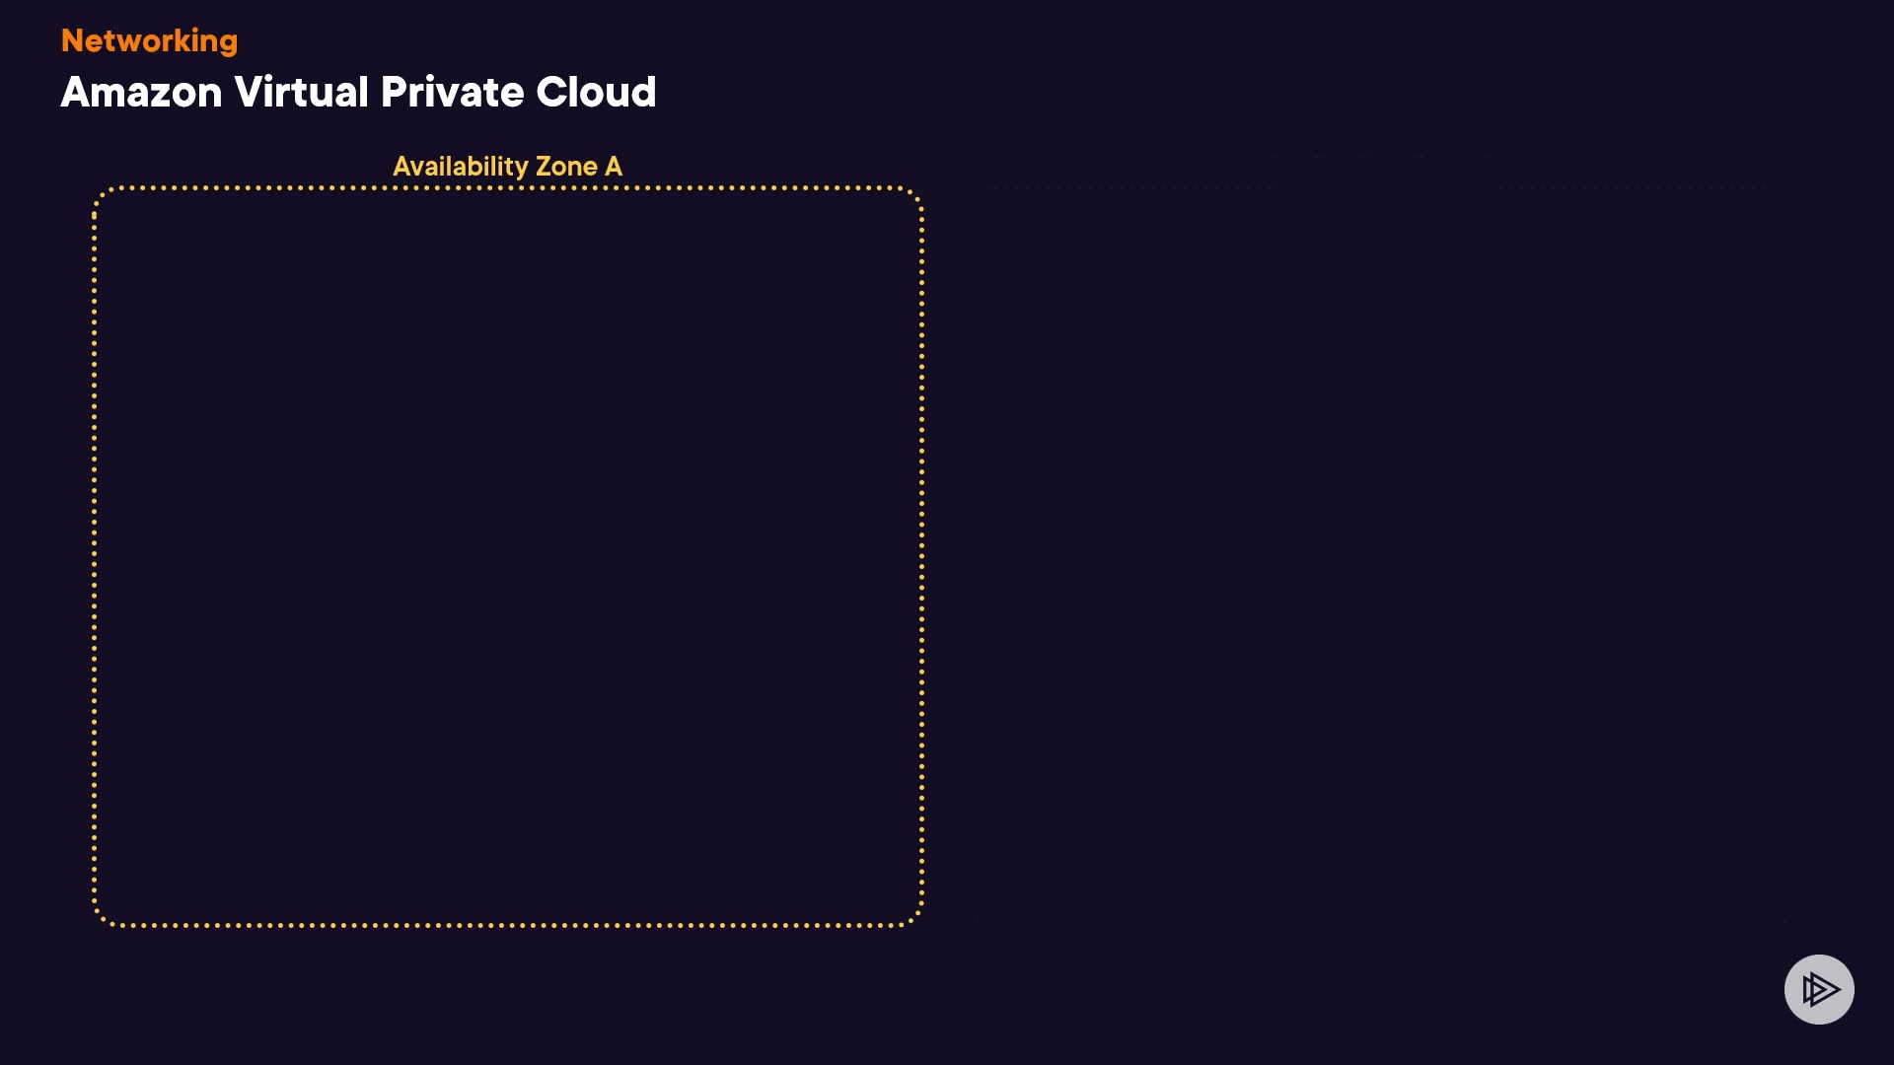Click the word Virtual in the title
The width and height of the screenshot is (1894, 1065).
(x=301, y=92)
